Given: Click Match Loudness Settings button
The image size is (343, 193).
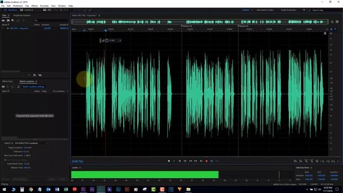Looking at the screenshot, I should 33,87.
